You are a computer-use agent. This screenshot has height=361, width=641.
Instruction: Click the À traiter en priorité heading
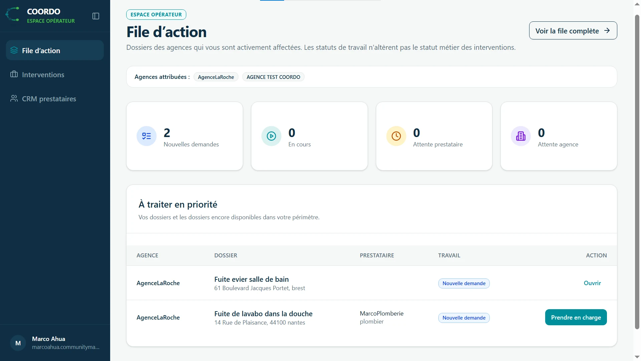coord(178,204)
